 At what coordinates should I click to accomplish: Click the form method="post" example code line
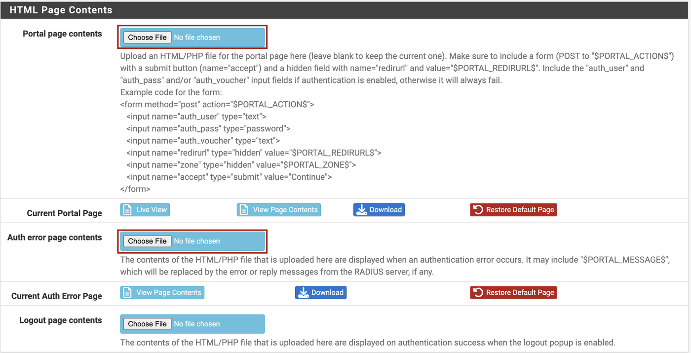click(x=217, y=105)
